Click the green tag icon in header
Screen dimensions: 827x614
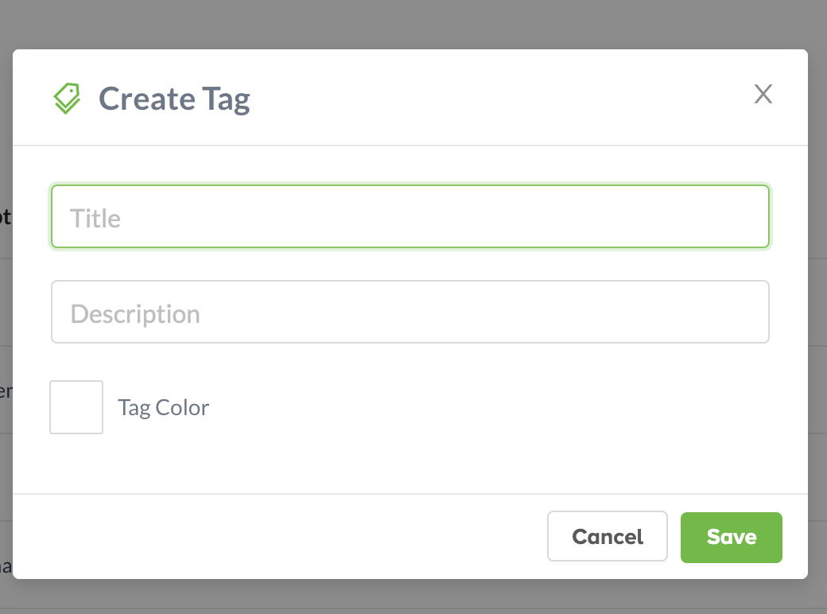point(68,99)
